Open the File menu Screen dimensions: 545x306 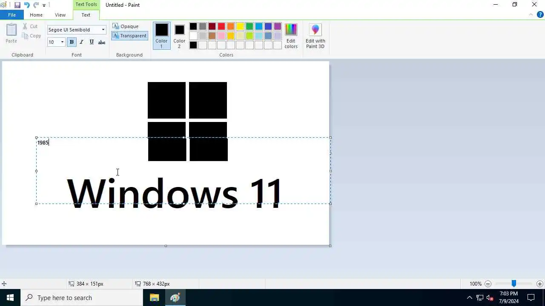pos(12,15)
